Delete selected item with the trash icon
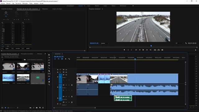This screenshot has width=199, height=112. pos(43,108)
